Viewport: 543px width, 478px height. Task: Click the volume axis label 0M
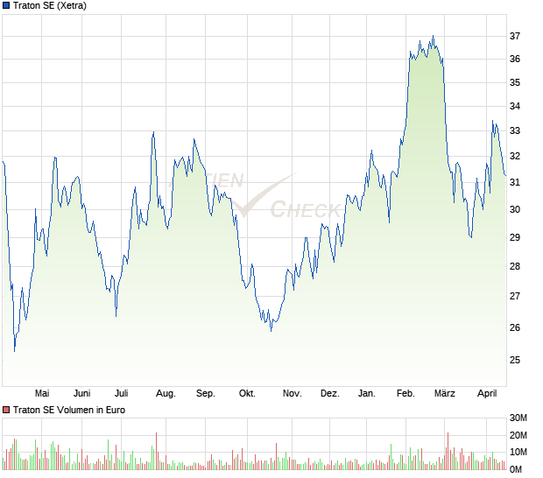[516, 470]
